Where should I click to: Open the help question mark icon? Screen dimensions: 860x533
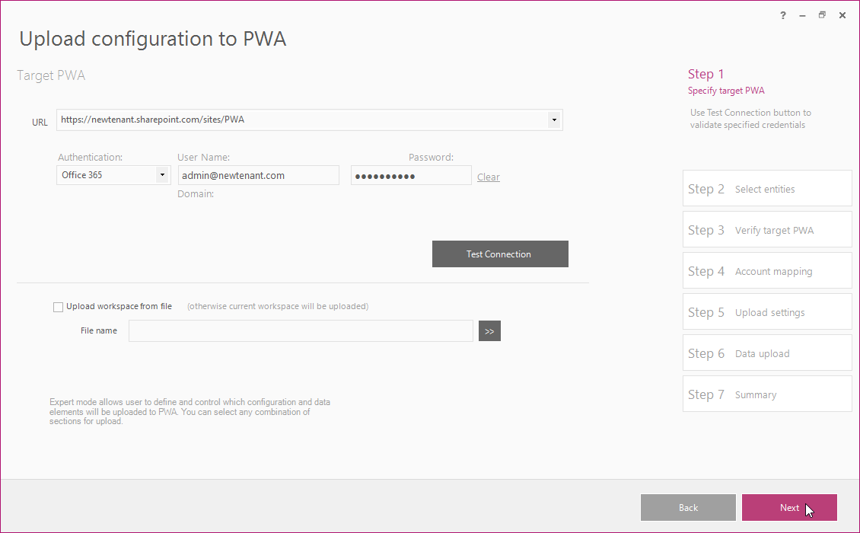[x=782, y=15]
